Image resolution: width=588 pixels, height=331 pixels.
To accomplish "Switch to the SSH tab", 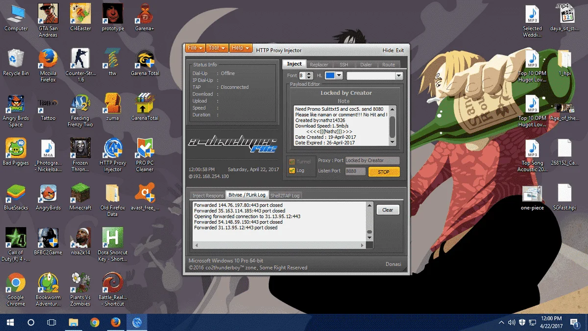I will tap(343, 64).
